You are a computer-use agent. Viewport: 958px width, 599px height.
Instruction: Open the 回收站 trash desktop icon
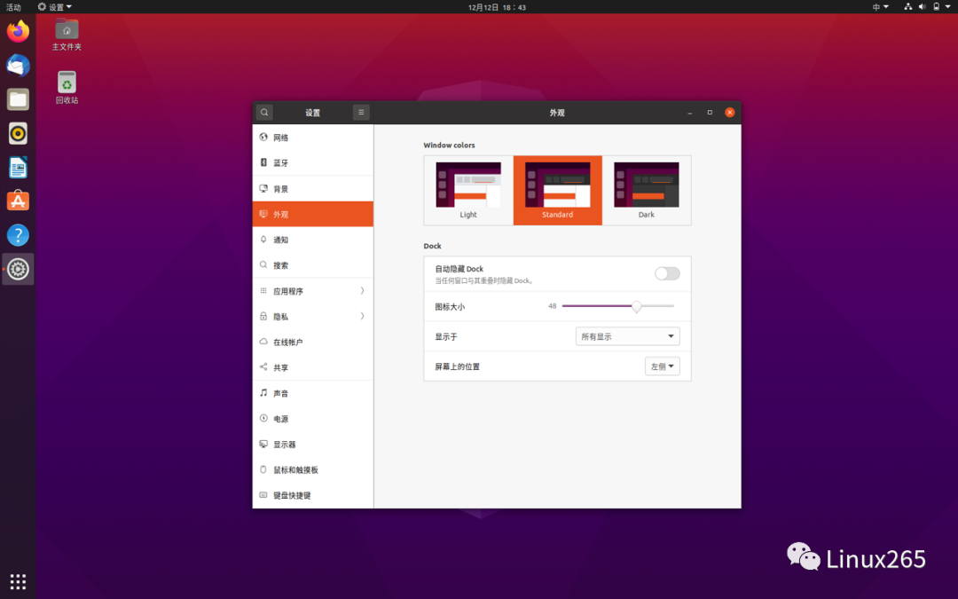click(67, 88)
